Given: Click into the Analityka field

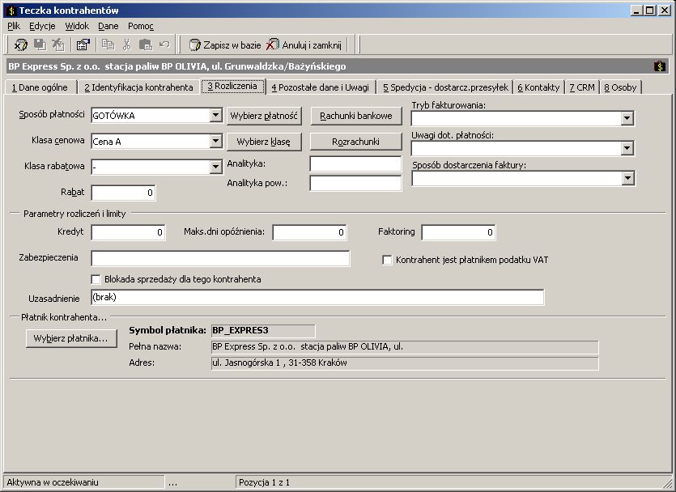Looking at the screenshot, I should [x=355, y=164].
